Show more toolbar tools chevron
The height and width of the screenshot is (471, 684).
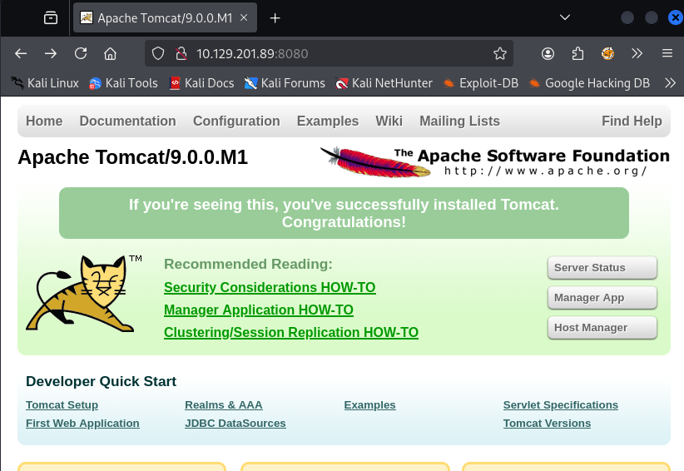(x=637, y=53)
